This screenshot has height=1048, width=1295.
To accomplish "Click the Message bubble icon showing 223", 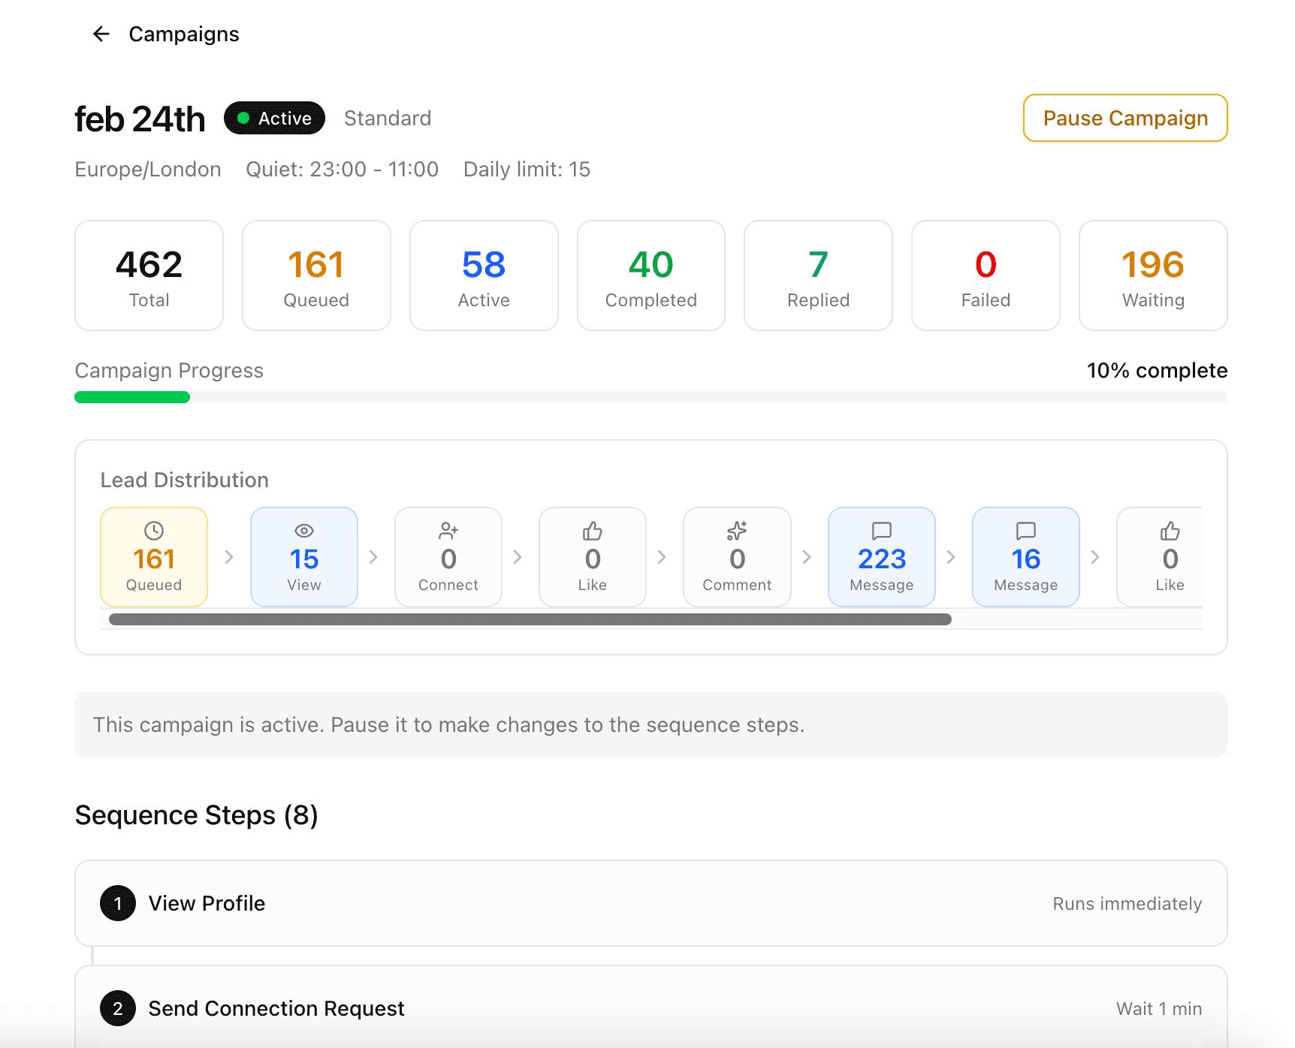I will [x=881, y=531].
